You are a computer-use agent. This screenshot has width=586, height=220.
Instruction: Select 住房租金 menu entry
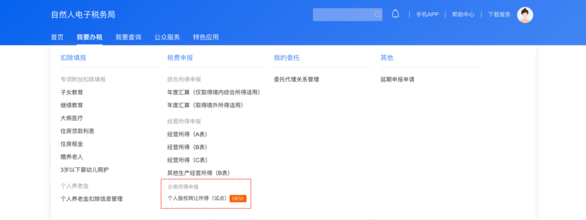pos(72,144)
